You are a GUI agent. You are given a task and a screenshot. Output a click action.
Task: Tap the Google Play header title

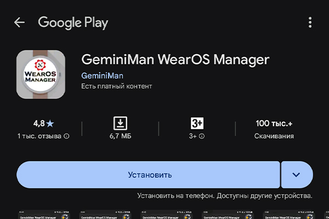click(x=73, y=22)
